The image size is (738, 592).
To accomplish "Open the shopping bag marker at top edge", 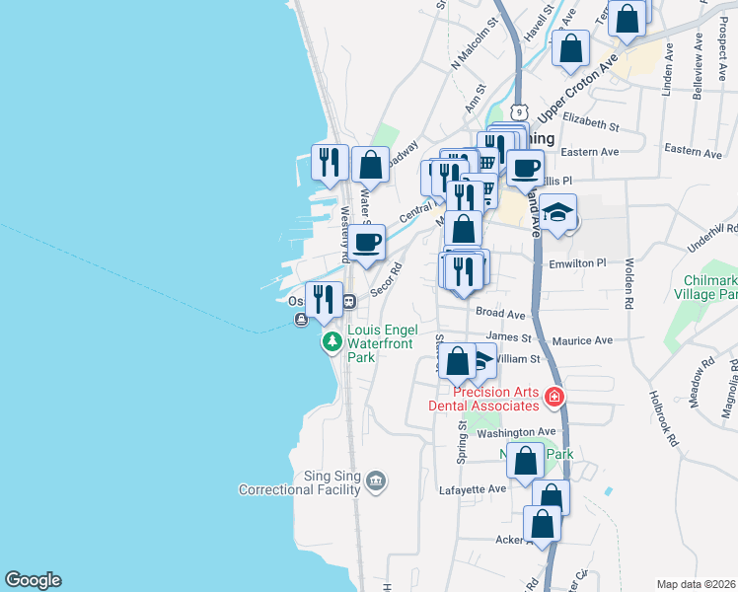I will [627, 18].
